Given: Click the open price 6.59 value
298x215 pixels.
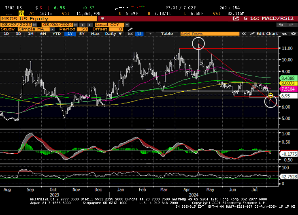Looking at the screenshot, I should pos(130,13).
